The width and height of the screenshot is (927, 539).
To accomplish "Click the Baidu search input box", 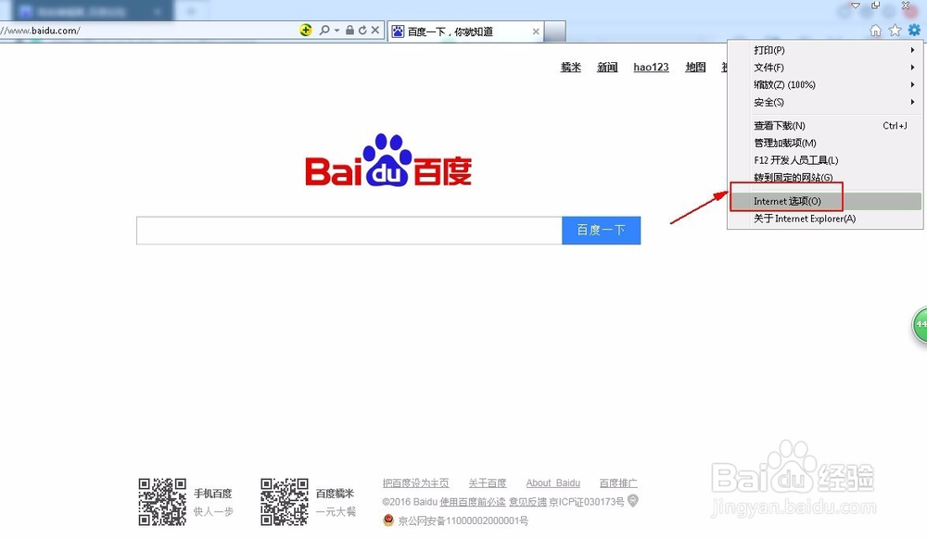I will pos(349,231).
